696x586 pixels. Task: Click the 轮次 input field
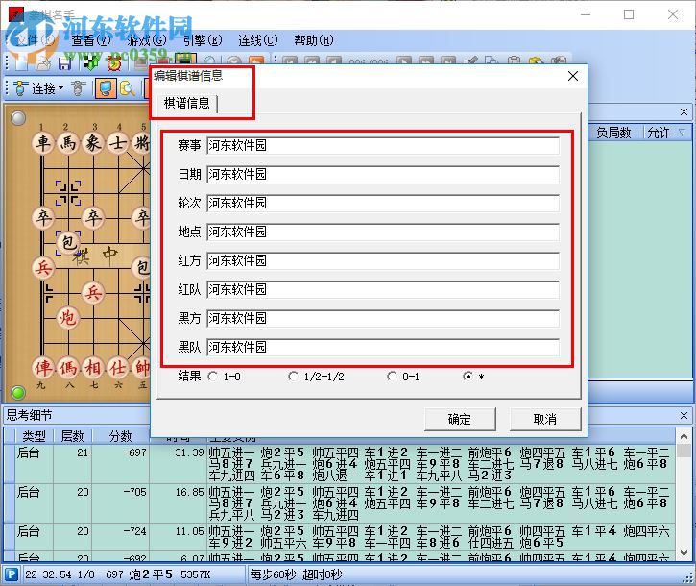tap(383, 203)
